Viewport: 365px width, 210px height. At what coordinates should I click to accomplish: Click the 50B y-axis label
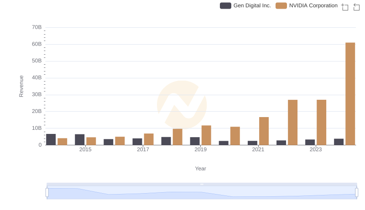(x=37, y=61)
